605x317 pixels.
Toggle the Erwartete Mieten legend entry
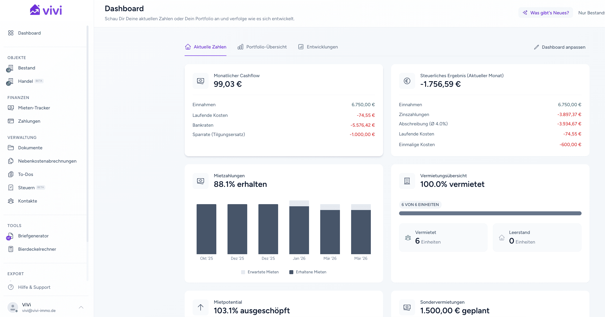point(260,272)
